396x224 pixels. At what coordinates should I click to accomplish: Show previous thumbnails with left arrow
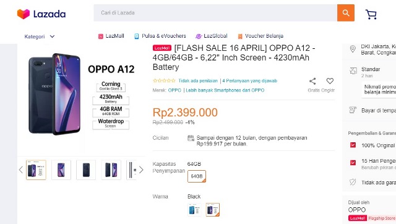pyautogui.click(x=20, y=170)
